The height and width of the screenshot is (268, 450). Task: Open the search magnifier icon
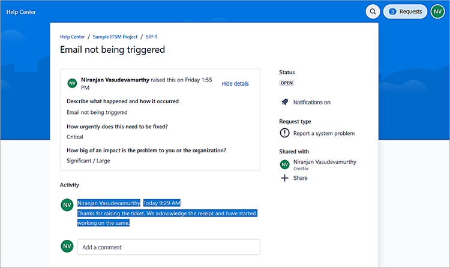pyautogui.click(x=373, y=11)
